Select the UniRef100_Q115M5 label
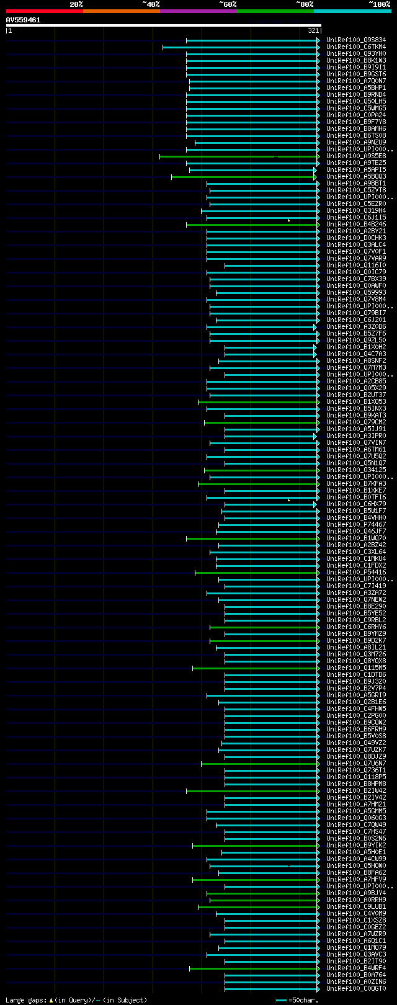This screenshot has height=1005, width=397. tap(356, 668)
